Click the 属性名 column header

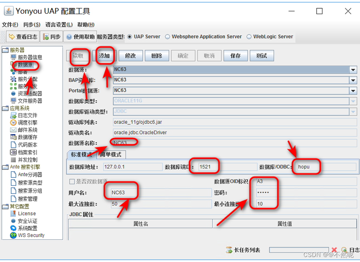pyautogui.click(x=141, y=224)
